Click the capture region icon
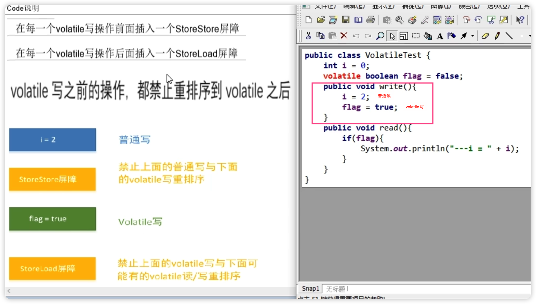Screen dimensions: 536x304 449,20
